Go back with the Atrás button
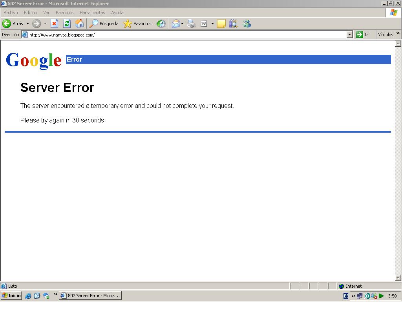Image resolution: width=402 pixels, height=314 pixels. 13,24
